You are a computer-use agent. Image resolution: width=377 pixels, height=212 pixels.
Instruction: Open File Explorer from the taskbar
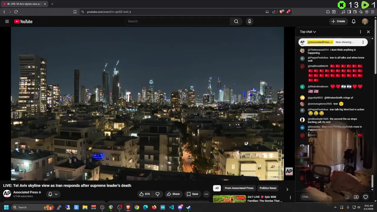point(85,207)
